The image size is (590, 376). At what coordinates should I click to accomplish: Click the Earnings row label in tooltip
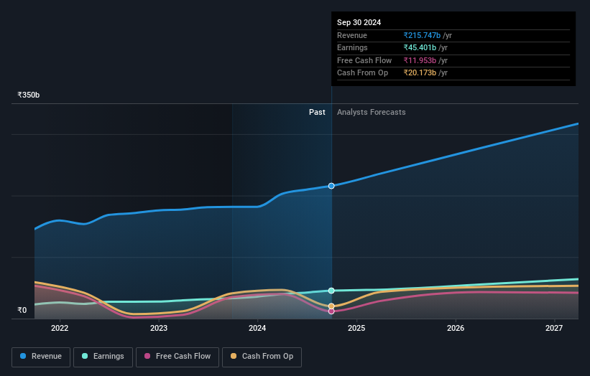(x=352, y=47)
